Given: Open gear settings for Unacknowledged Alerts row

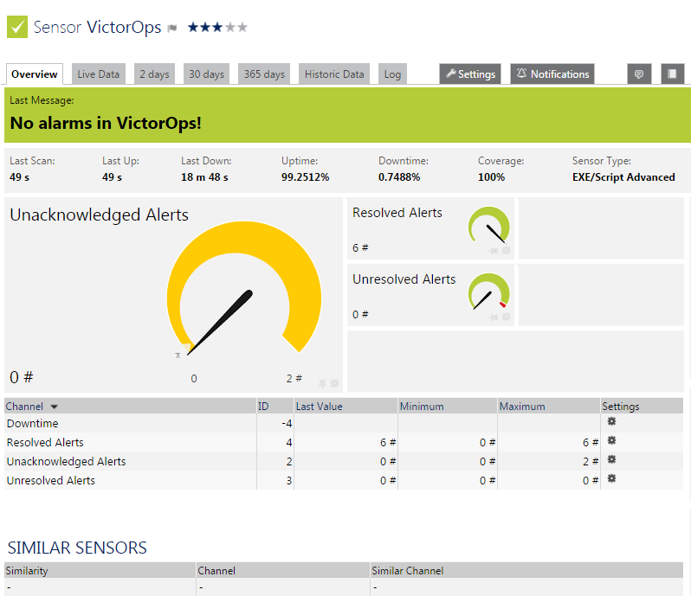Looking at the screenshot, I should [611, 459].
